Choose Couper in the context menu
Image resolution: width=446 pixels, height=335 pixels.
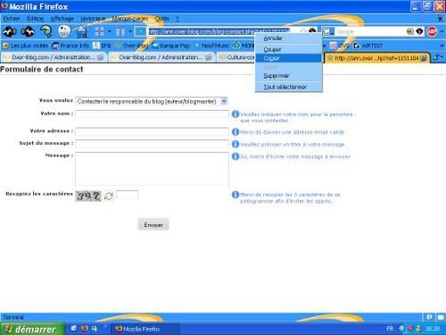[289, 49]
